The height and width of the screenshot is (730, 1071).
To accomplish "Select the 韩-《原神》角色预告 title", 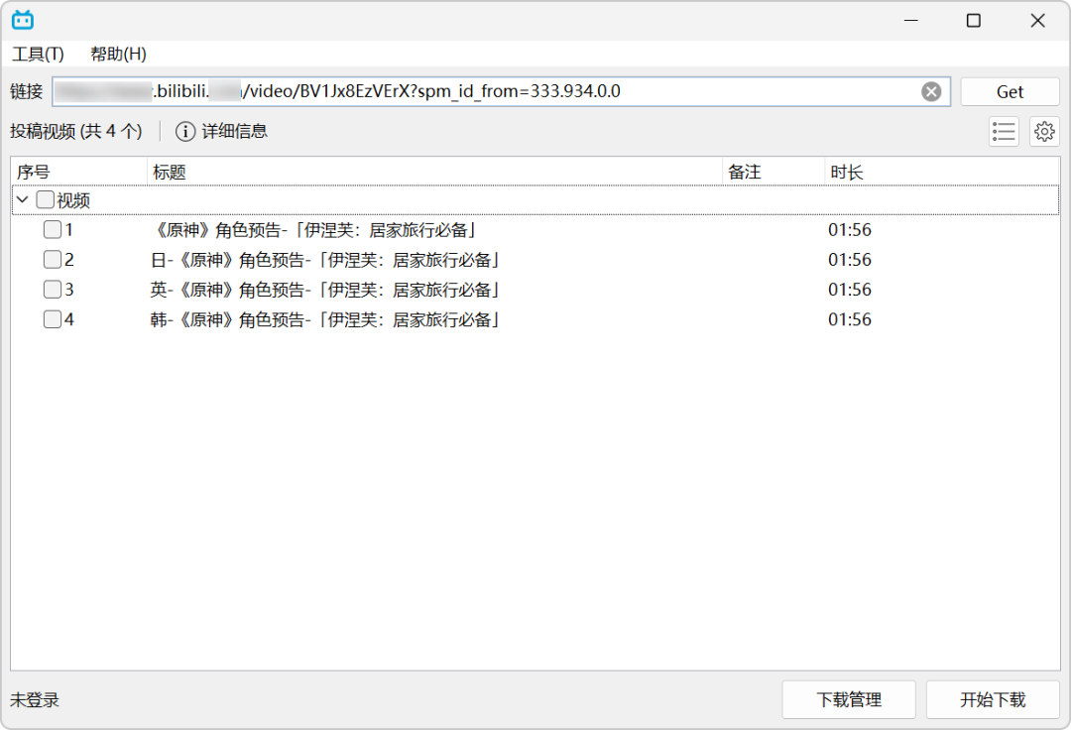I will pyautogui.click(x=325, y=319).
